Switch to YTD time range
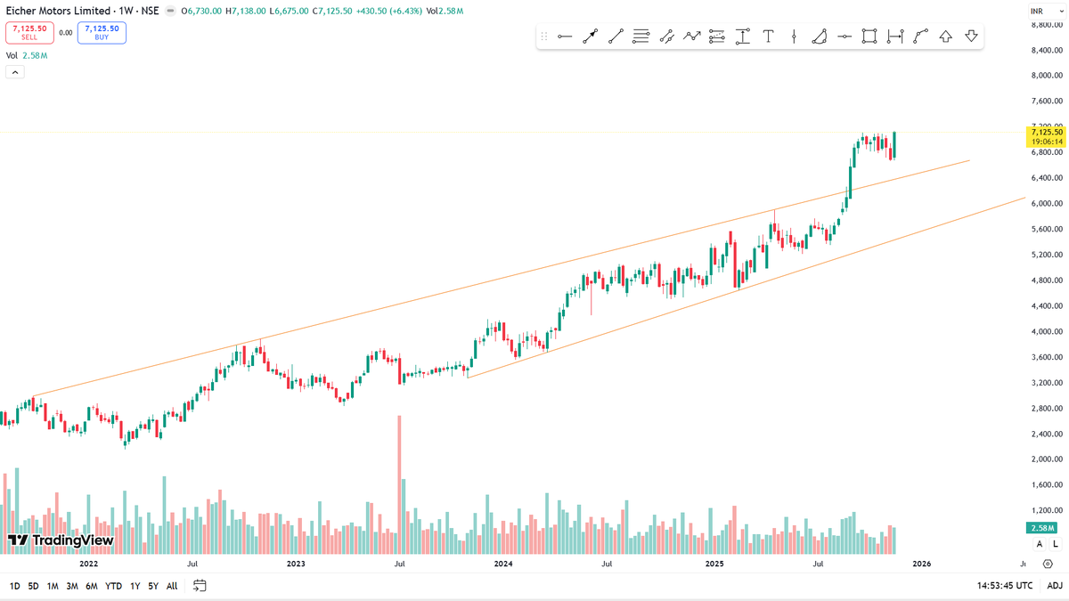Screen dimensions: 1069x601 coord(113,586)
